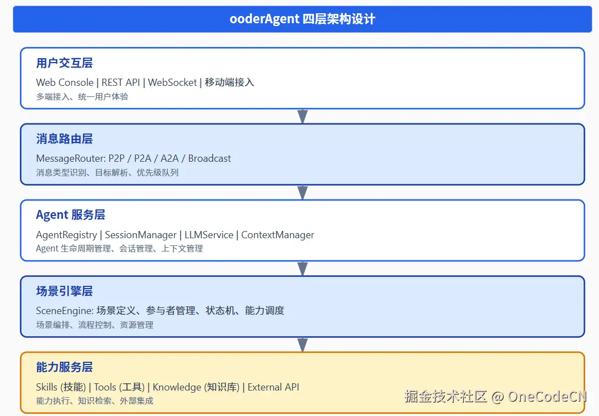Click the Web Console label
Screen dimensions: 599x416
[64, 82]
